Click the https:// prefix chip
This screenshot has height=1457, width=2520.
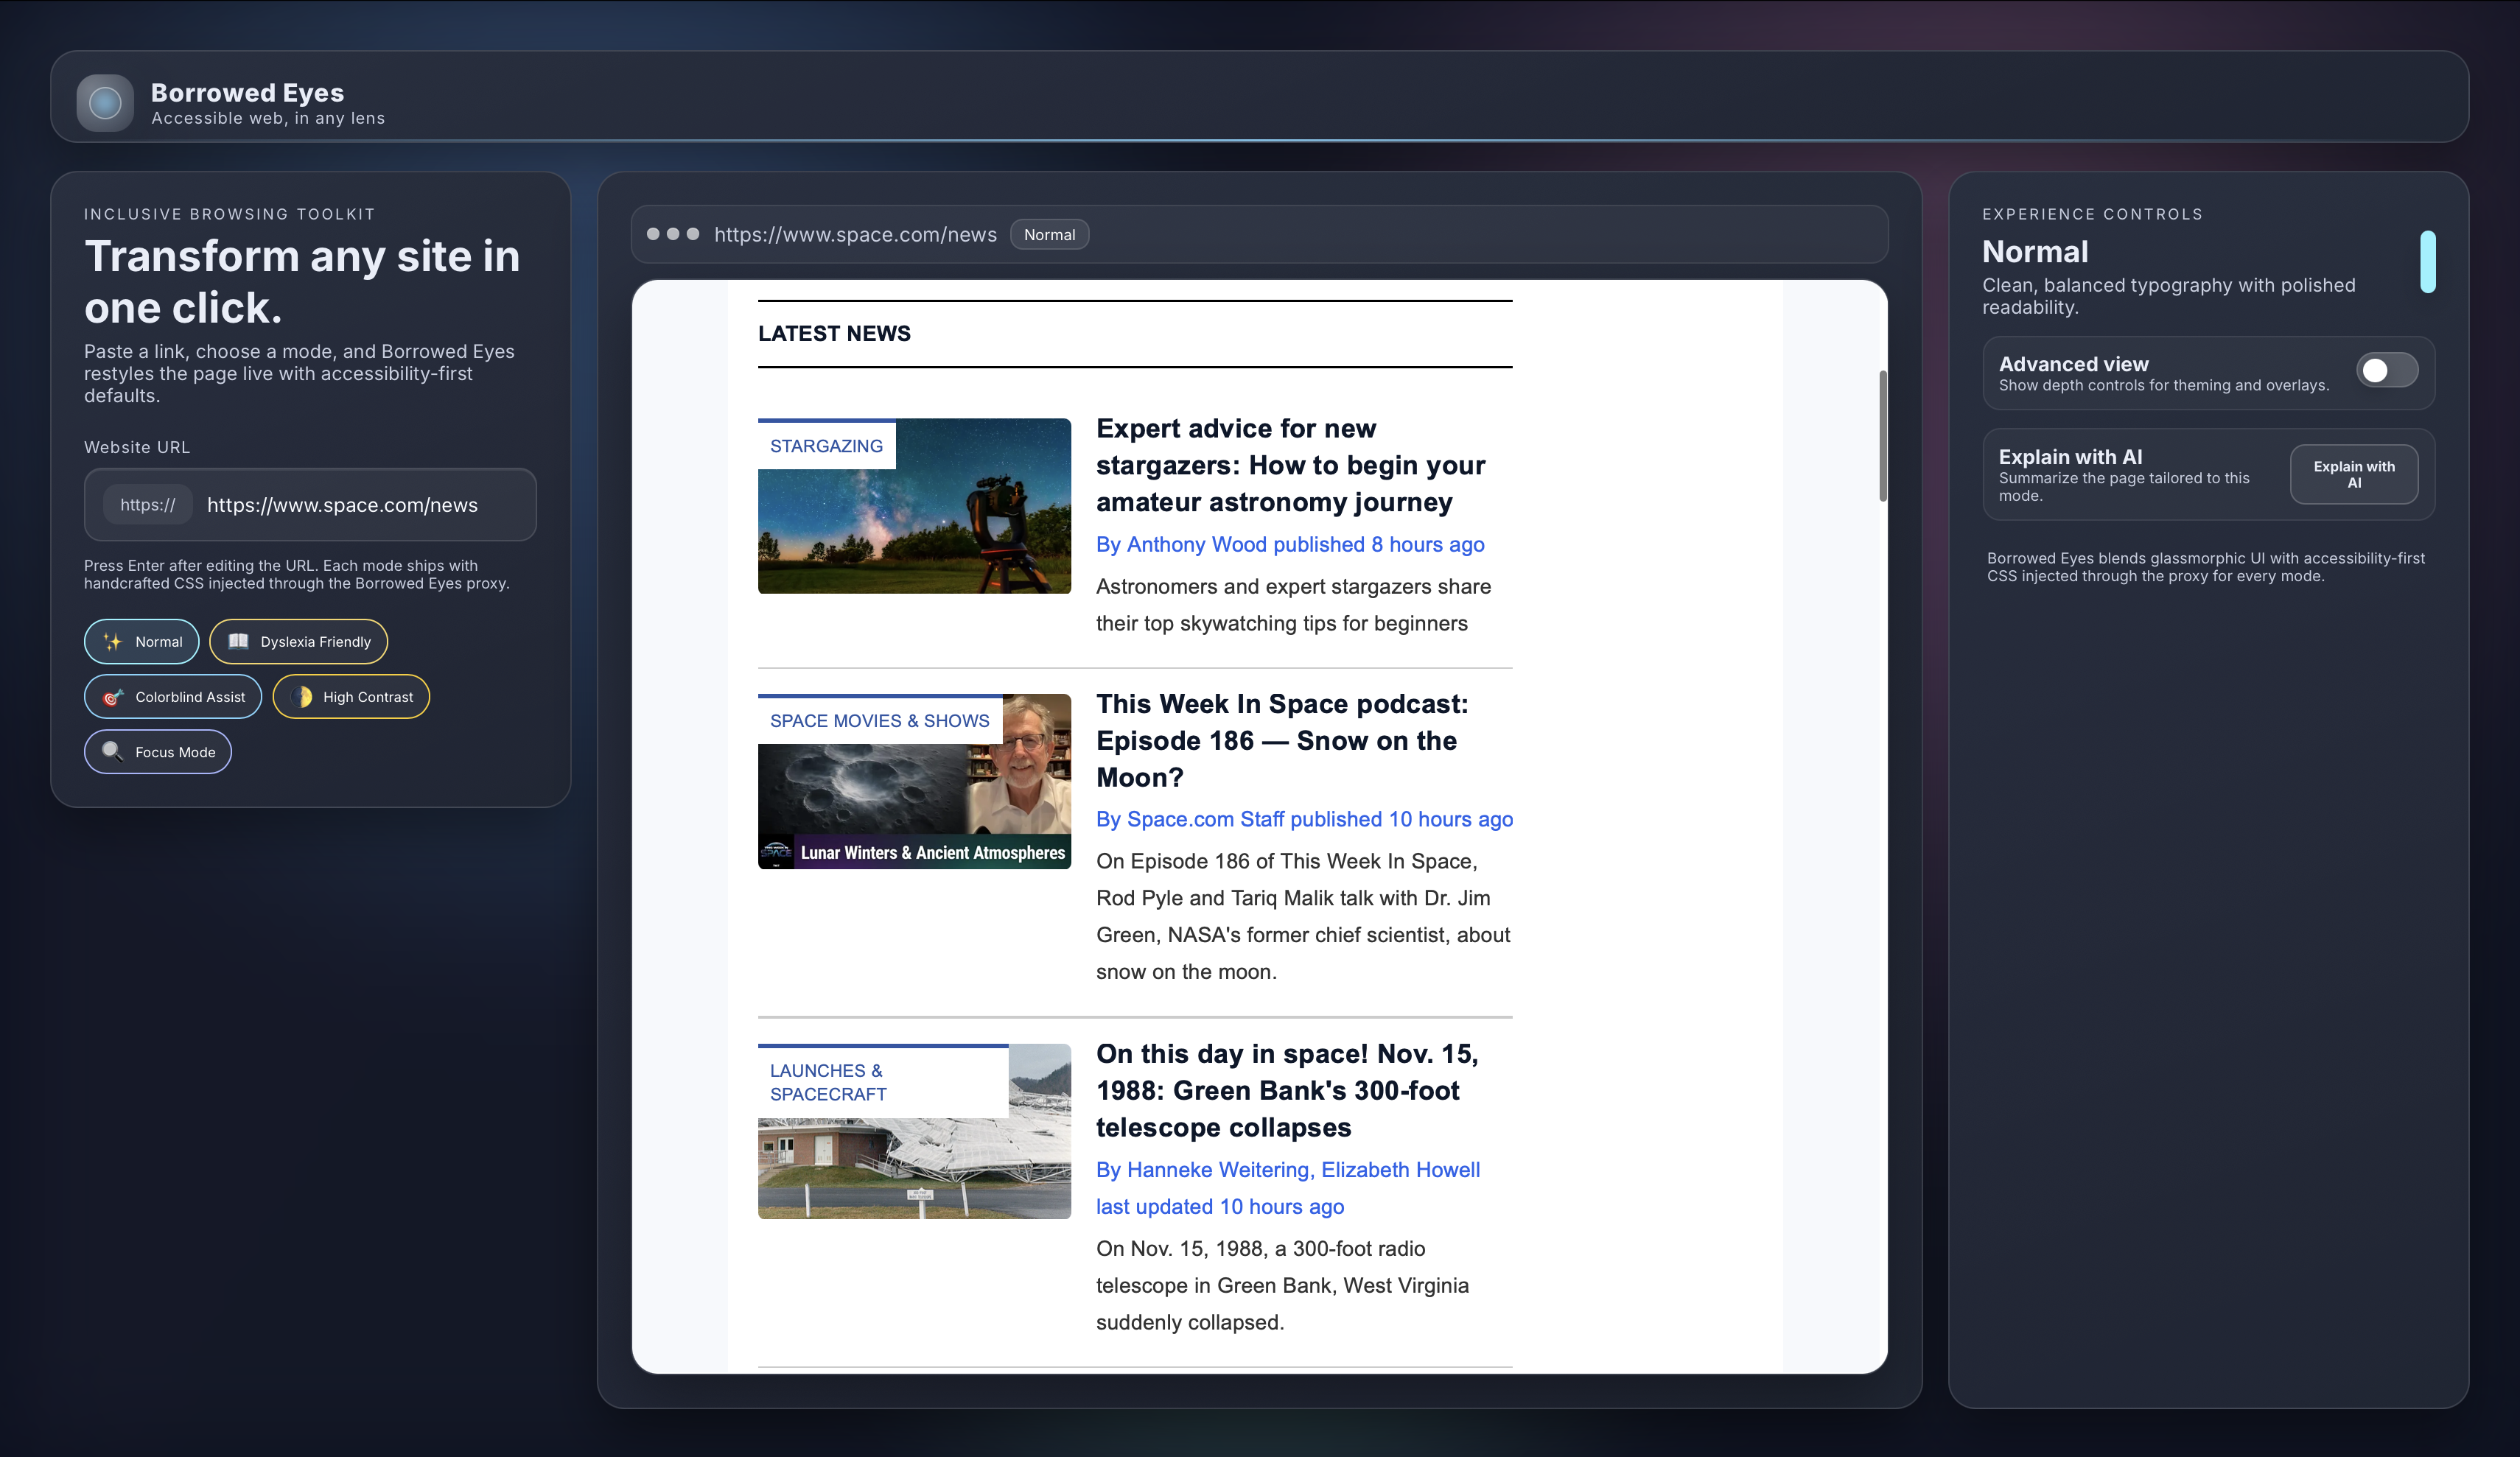click(x=148, y=505)
